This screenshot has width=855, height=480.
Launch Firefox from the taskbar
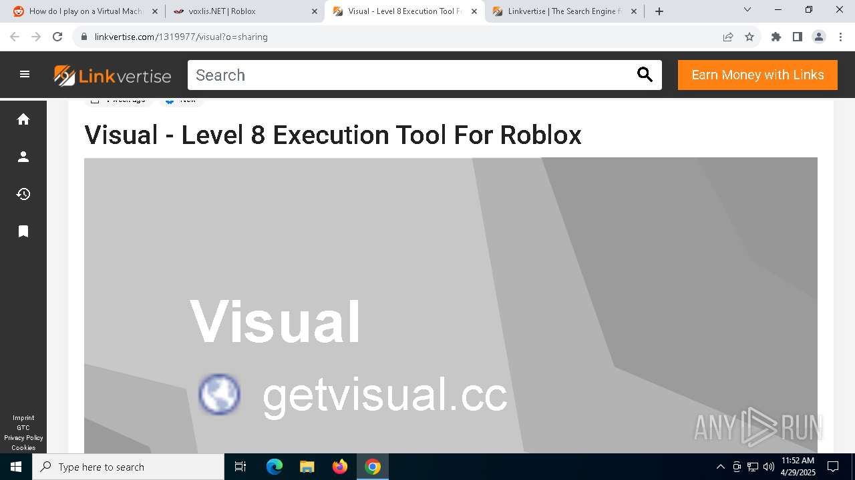[340, 467]
